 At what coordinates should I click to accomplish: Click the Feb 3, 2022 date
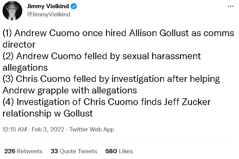(x=48, y=130)
